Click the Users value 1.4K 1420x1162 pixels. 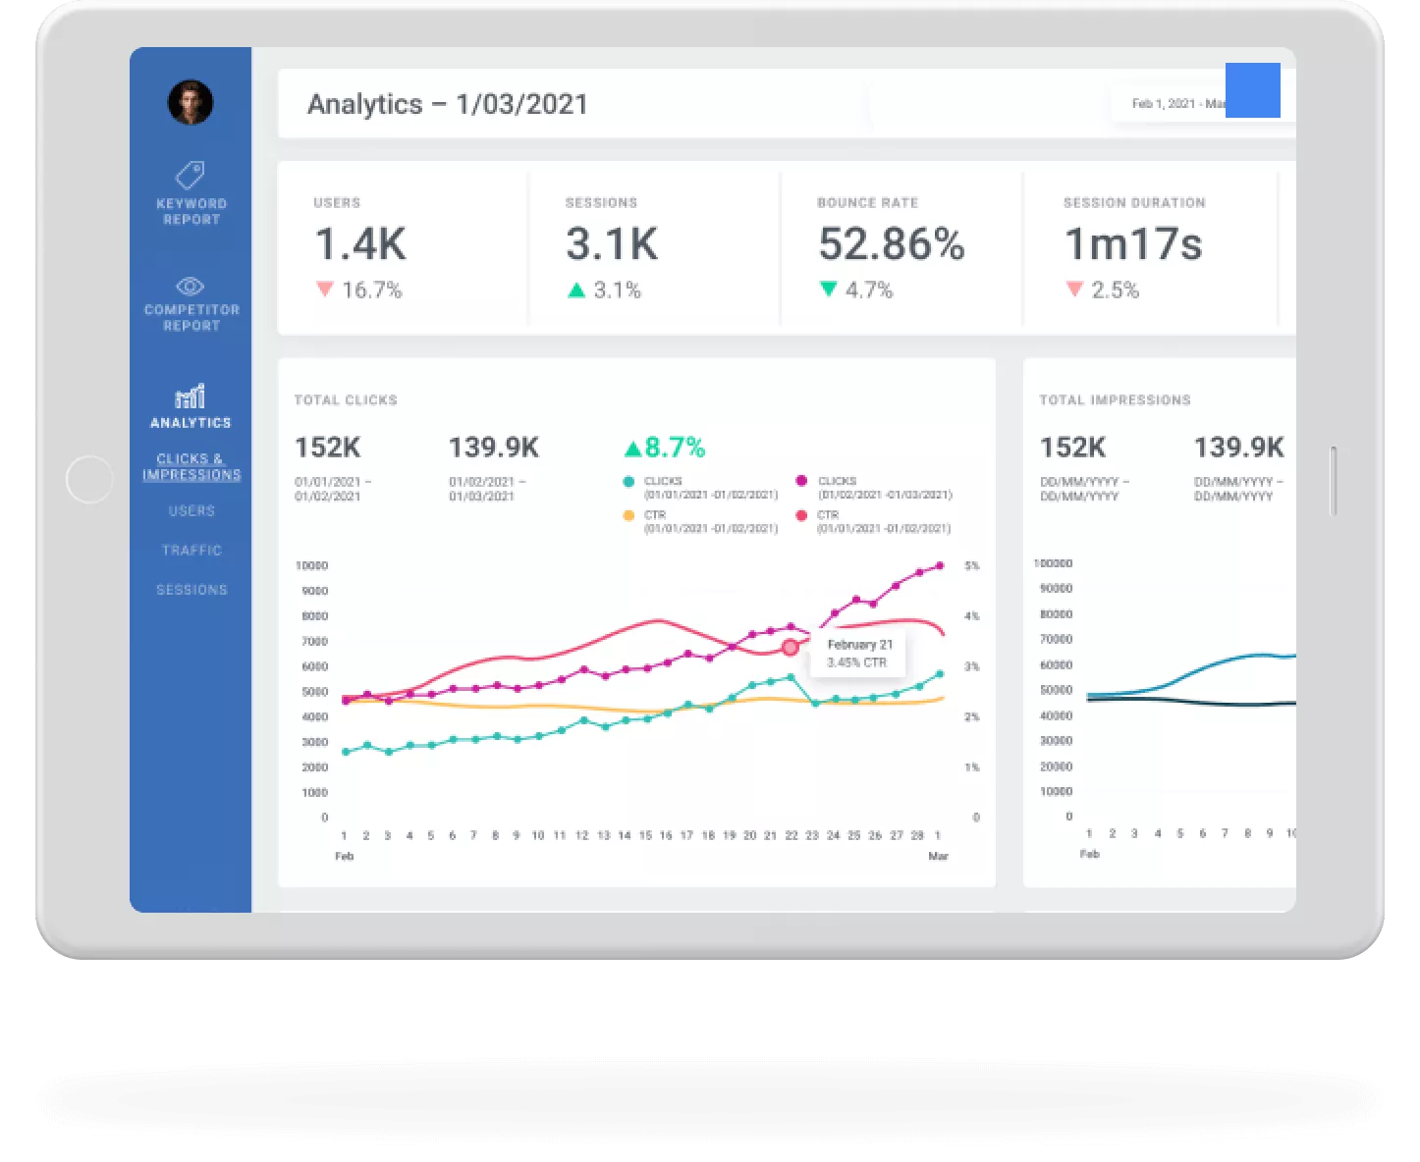360,244
